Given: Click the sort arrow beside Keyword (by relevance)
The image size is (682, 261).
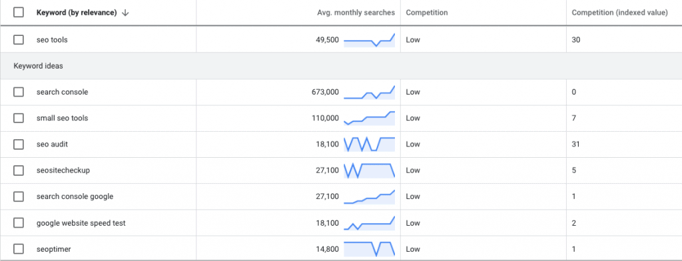Looking at the screenshot, I should (x=125, y=13).
